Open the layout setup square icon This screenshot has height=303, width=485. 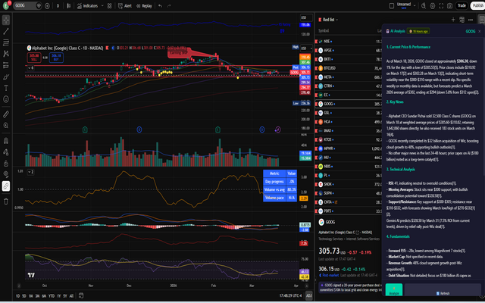coord(391,5)
